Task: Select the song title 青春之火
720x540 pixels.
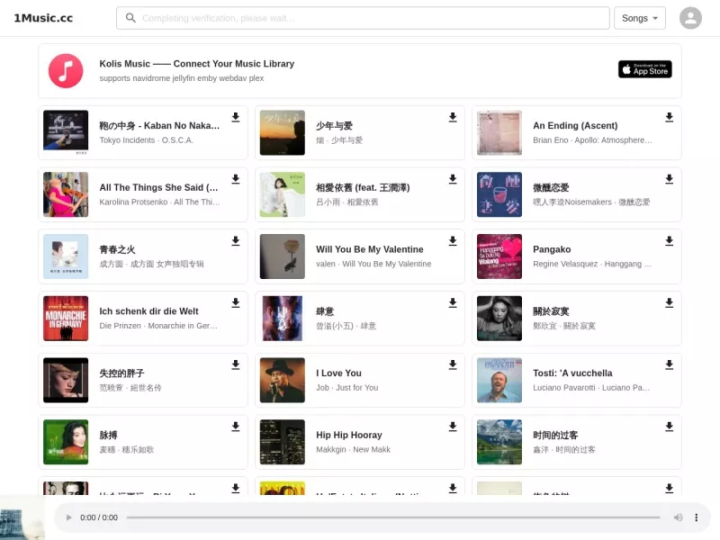Action: (x=117, y=249)
